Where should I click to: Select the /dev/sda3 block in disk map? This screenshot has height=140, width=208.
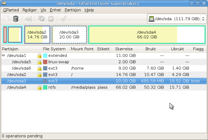[69, 35]
